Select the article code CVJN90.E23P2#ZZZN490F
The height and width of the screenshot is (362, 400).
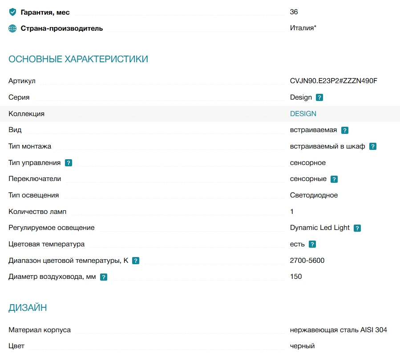click(333, 81)
